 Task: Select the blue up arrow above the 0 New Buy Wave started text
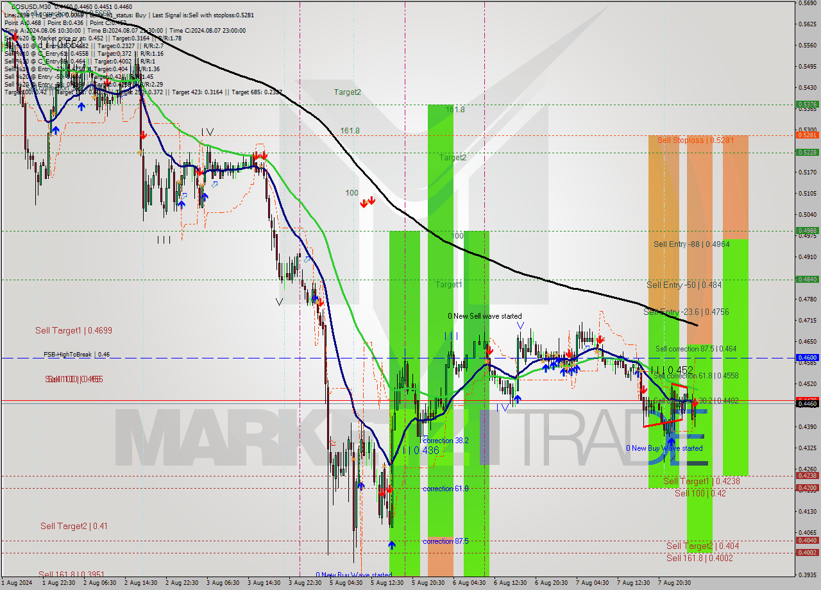point(670,439)
